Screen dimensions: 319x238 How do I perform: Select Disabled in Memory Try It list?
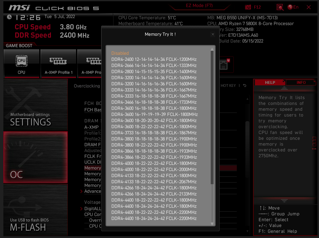pos(120,53)
